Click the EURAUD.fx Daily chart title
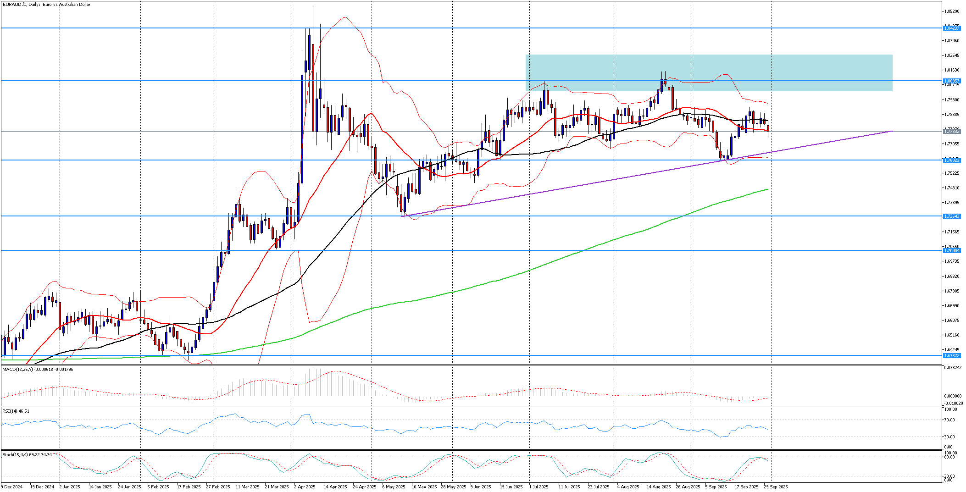 (46, 5)
